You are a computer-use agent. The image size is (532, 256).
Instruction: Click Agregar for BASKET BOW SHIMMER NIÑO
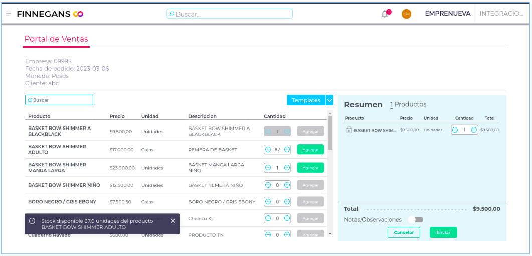(x=310, y=185)
